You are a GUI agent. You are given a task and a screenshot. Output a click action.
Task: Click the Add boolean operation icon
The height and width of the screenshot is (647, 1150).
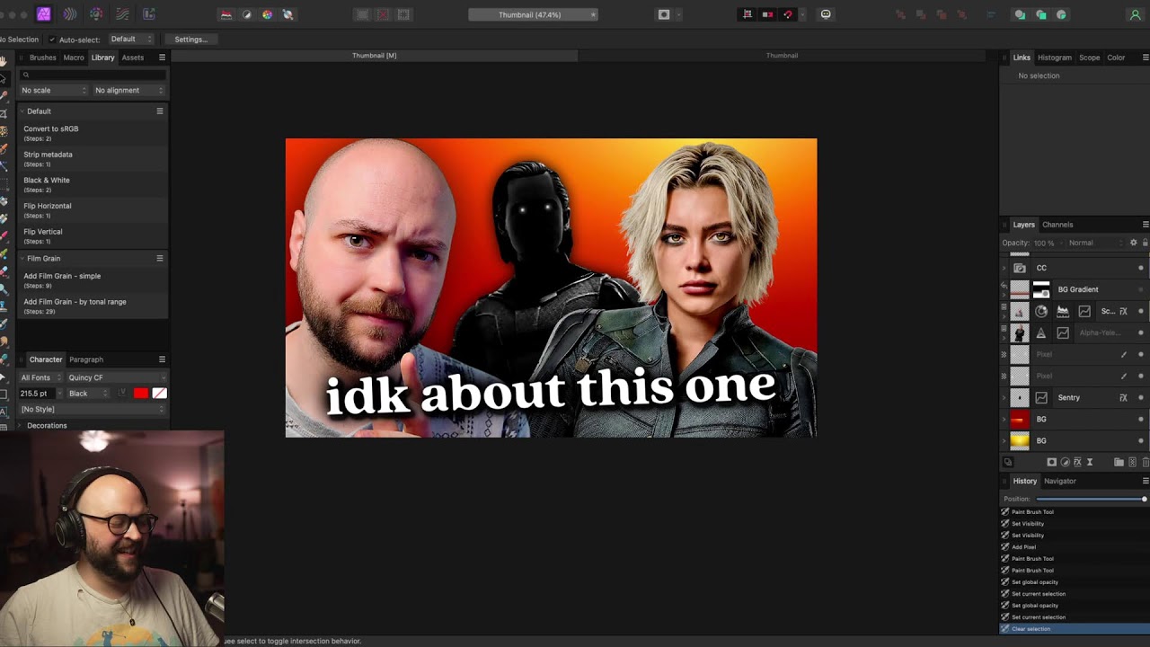click(x=1020, y=14)
